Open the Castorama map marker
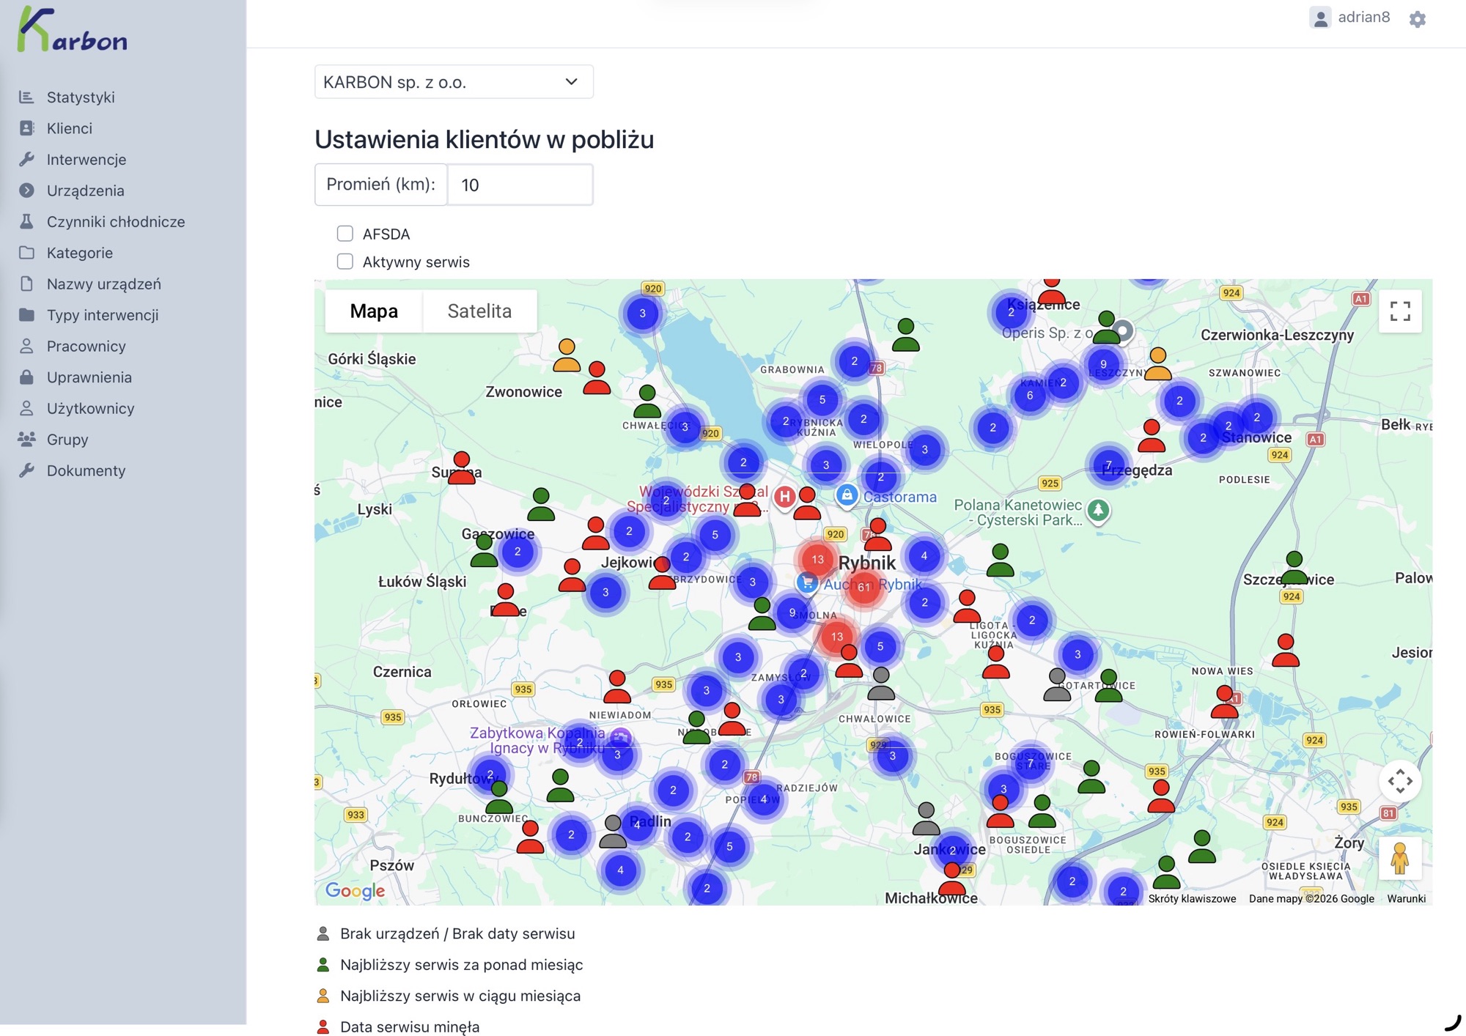Viewport: 1466px width, 1036px height. (847, 495)
